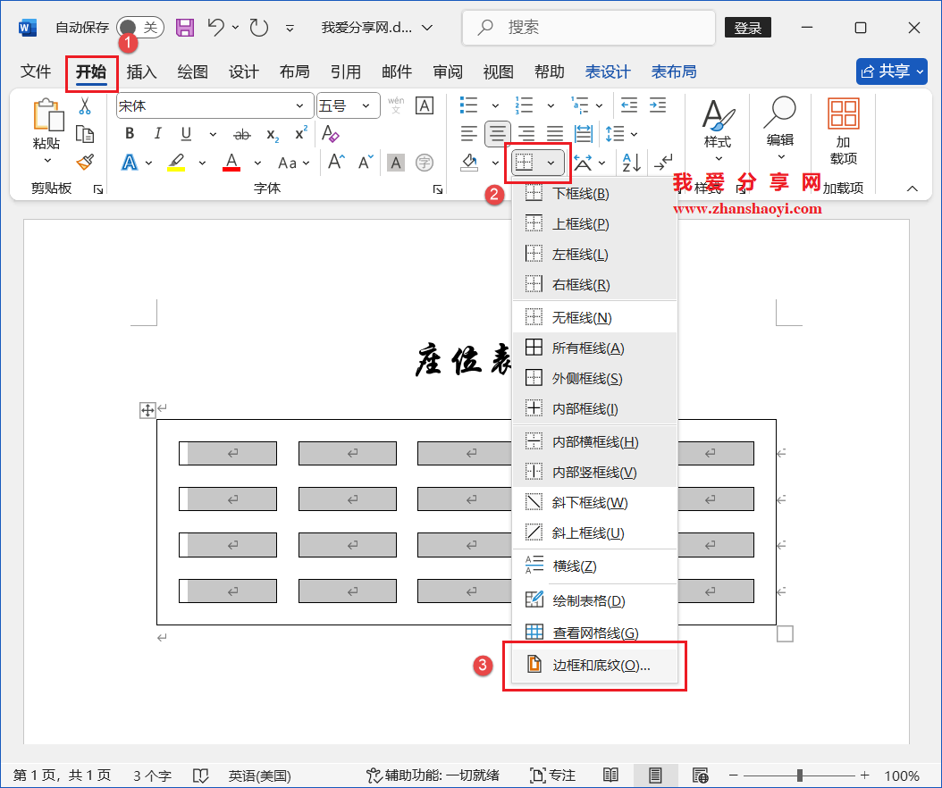Toggle Strikethrough formatting
This screenshot has height=788, width=942.
click(x=241, y=134)
